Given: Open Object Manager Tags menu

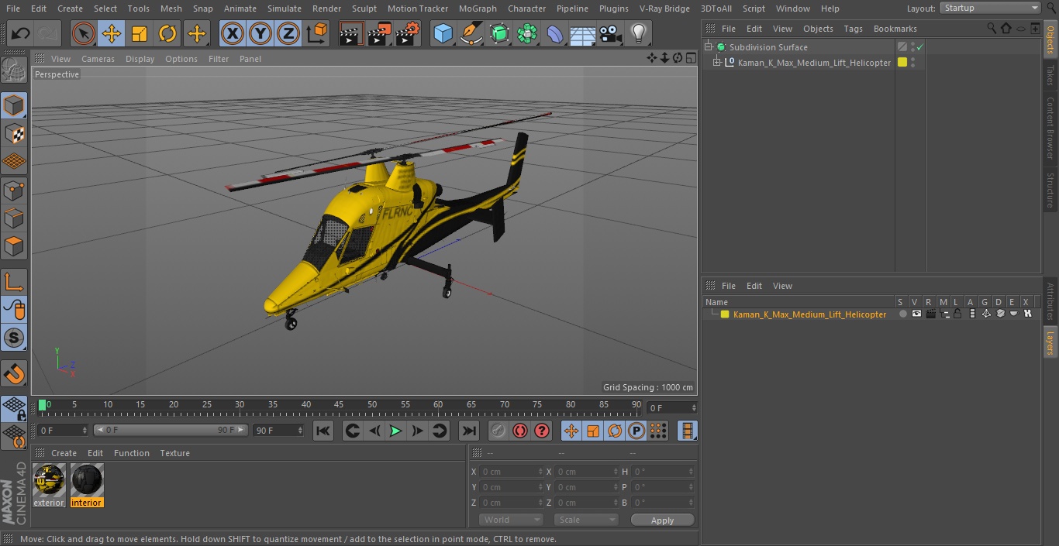Looking at the screenshot, I should (x=853, y=29).
